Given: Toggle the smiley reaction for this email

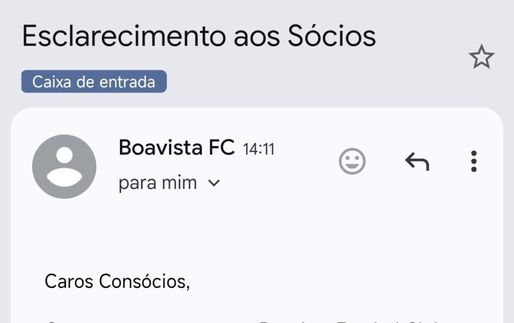Looking at the screenshot, I should (353, 161).
